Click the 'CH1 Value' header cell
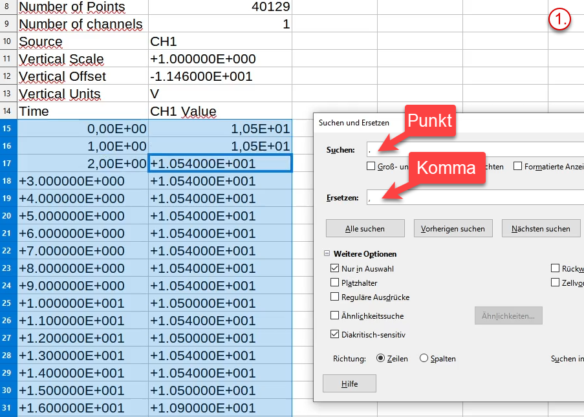This screenshot has width=584, height=417. coord(220,111)
